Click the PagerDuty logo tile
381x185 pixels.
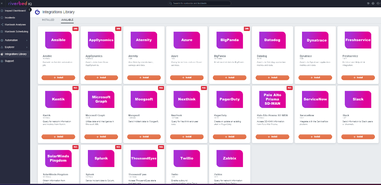[230, 99]
